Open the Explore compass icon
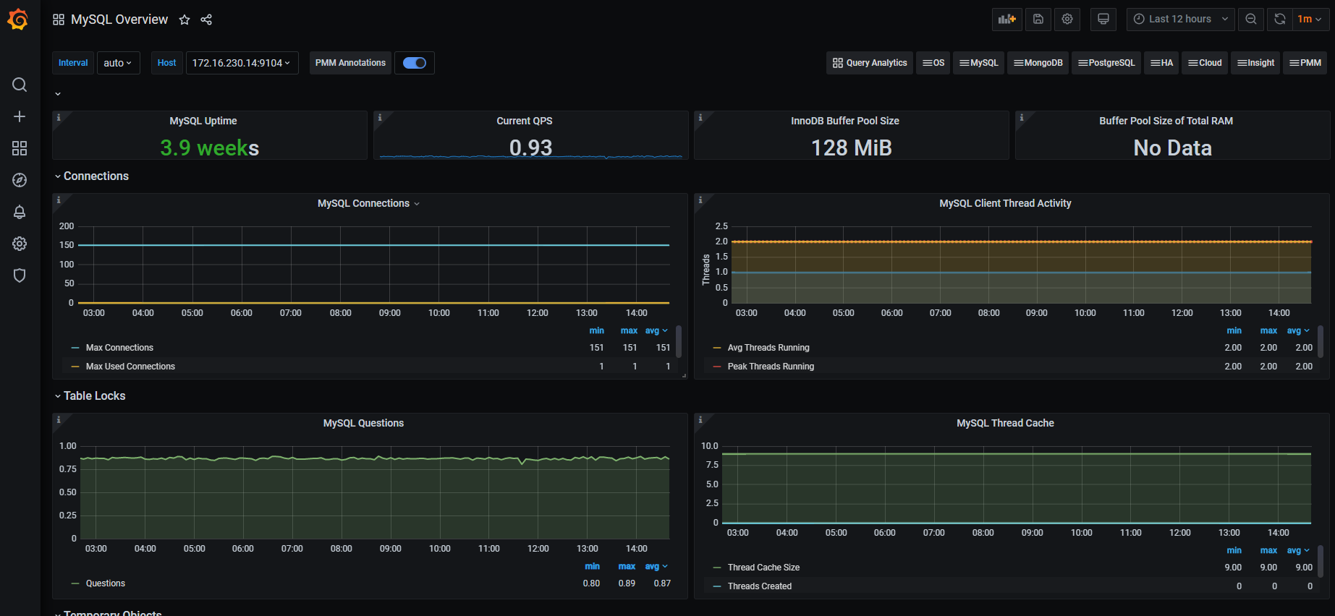Screen dimensions: 1335x616 [20, 180]
